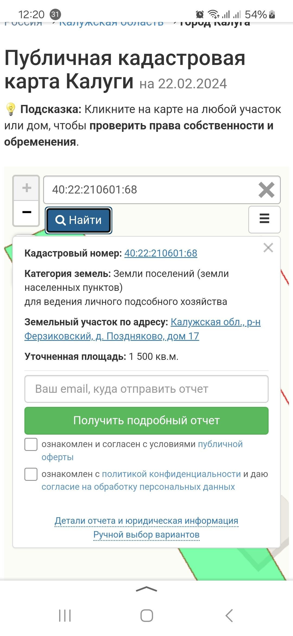Check the privacy policy consent box

click(31, 474)
